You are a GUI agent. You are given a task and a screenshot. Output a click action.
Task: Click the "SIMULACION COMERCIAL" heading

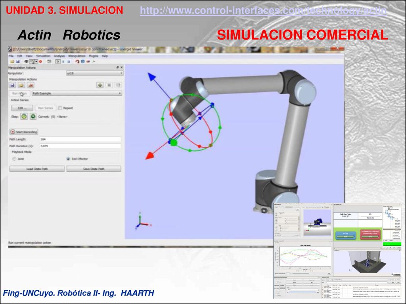point(303,35)
